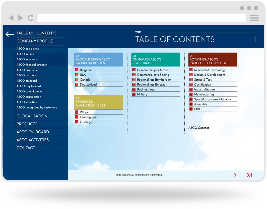The height and width of the screenshot is (209, 267).
Task: Open ASCO on board sidebar link
Action: pyautogui.click(x=27, y=81)
